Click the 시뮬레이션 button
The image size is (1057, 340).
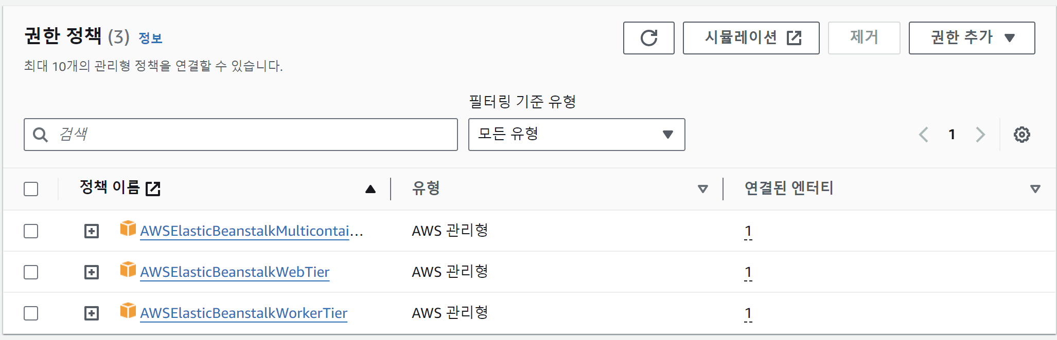click(751, 38)
